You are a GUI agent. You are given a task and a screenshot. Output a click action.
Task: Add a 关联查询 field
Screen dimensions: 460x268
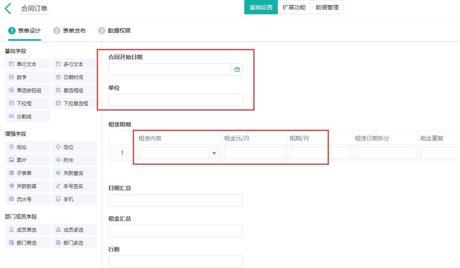74,173
